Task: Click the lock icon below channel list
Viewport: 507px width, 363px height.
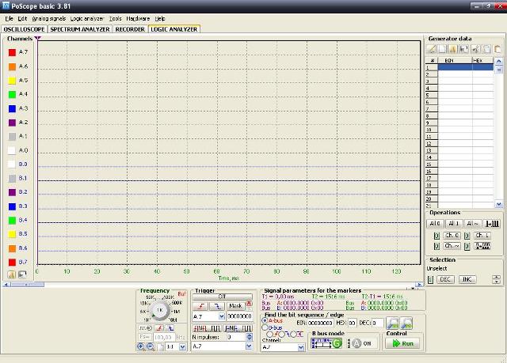Action: click(x=13, y=274)
